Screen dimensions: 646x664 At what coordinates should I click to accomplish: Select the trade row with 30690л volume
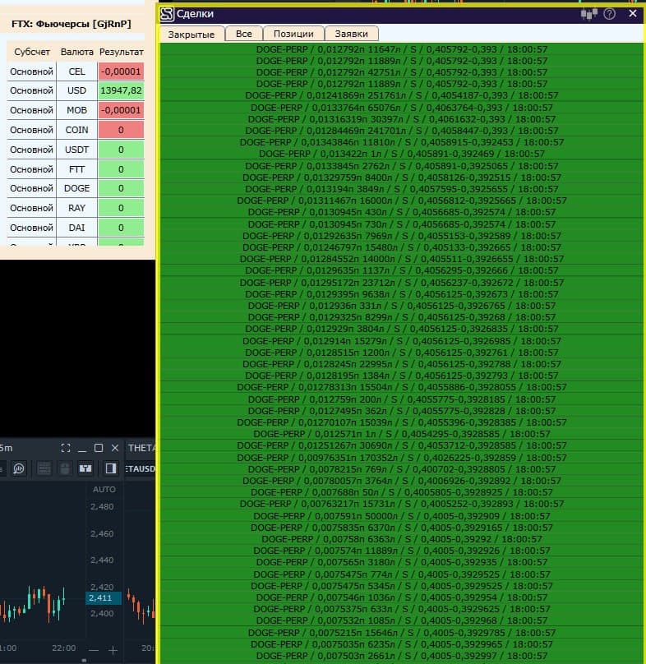pos(402,445)
